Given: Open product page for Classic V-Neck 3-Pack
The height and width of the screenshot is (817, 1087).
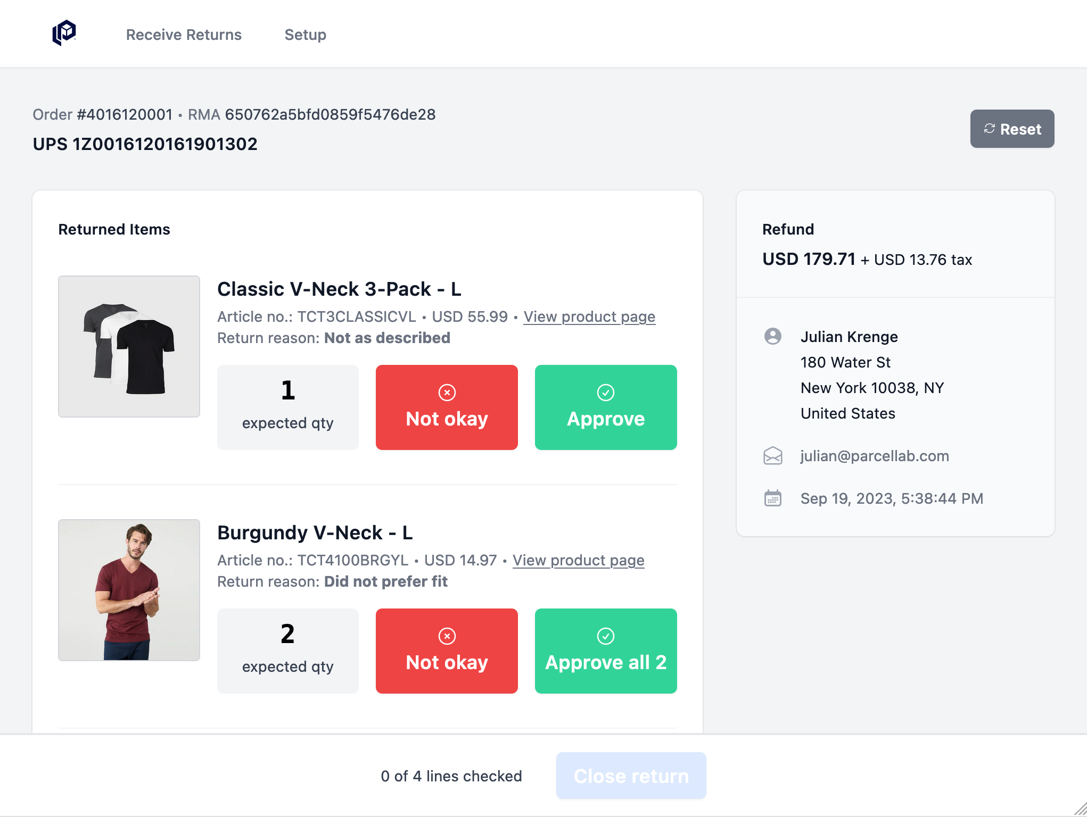Looking at the screenshot, I should coord(589,316).
